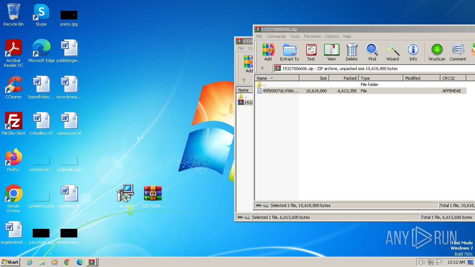
Task: Open the Commands menu
Action: pyautogui.click(x=276, y=36)
